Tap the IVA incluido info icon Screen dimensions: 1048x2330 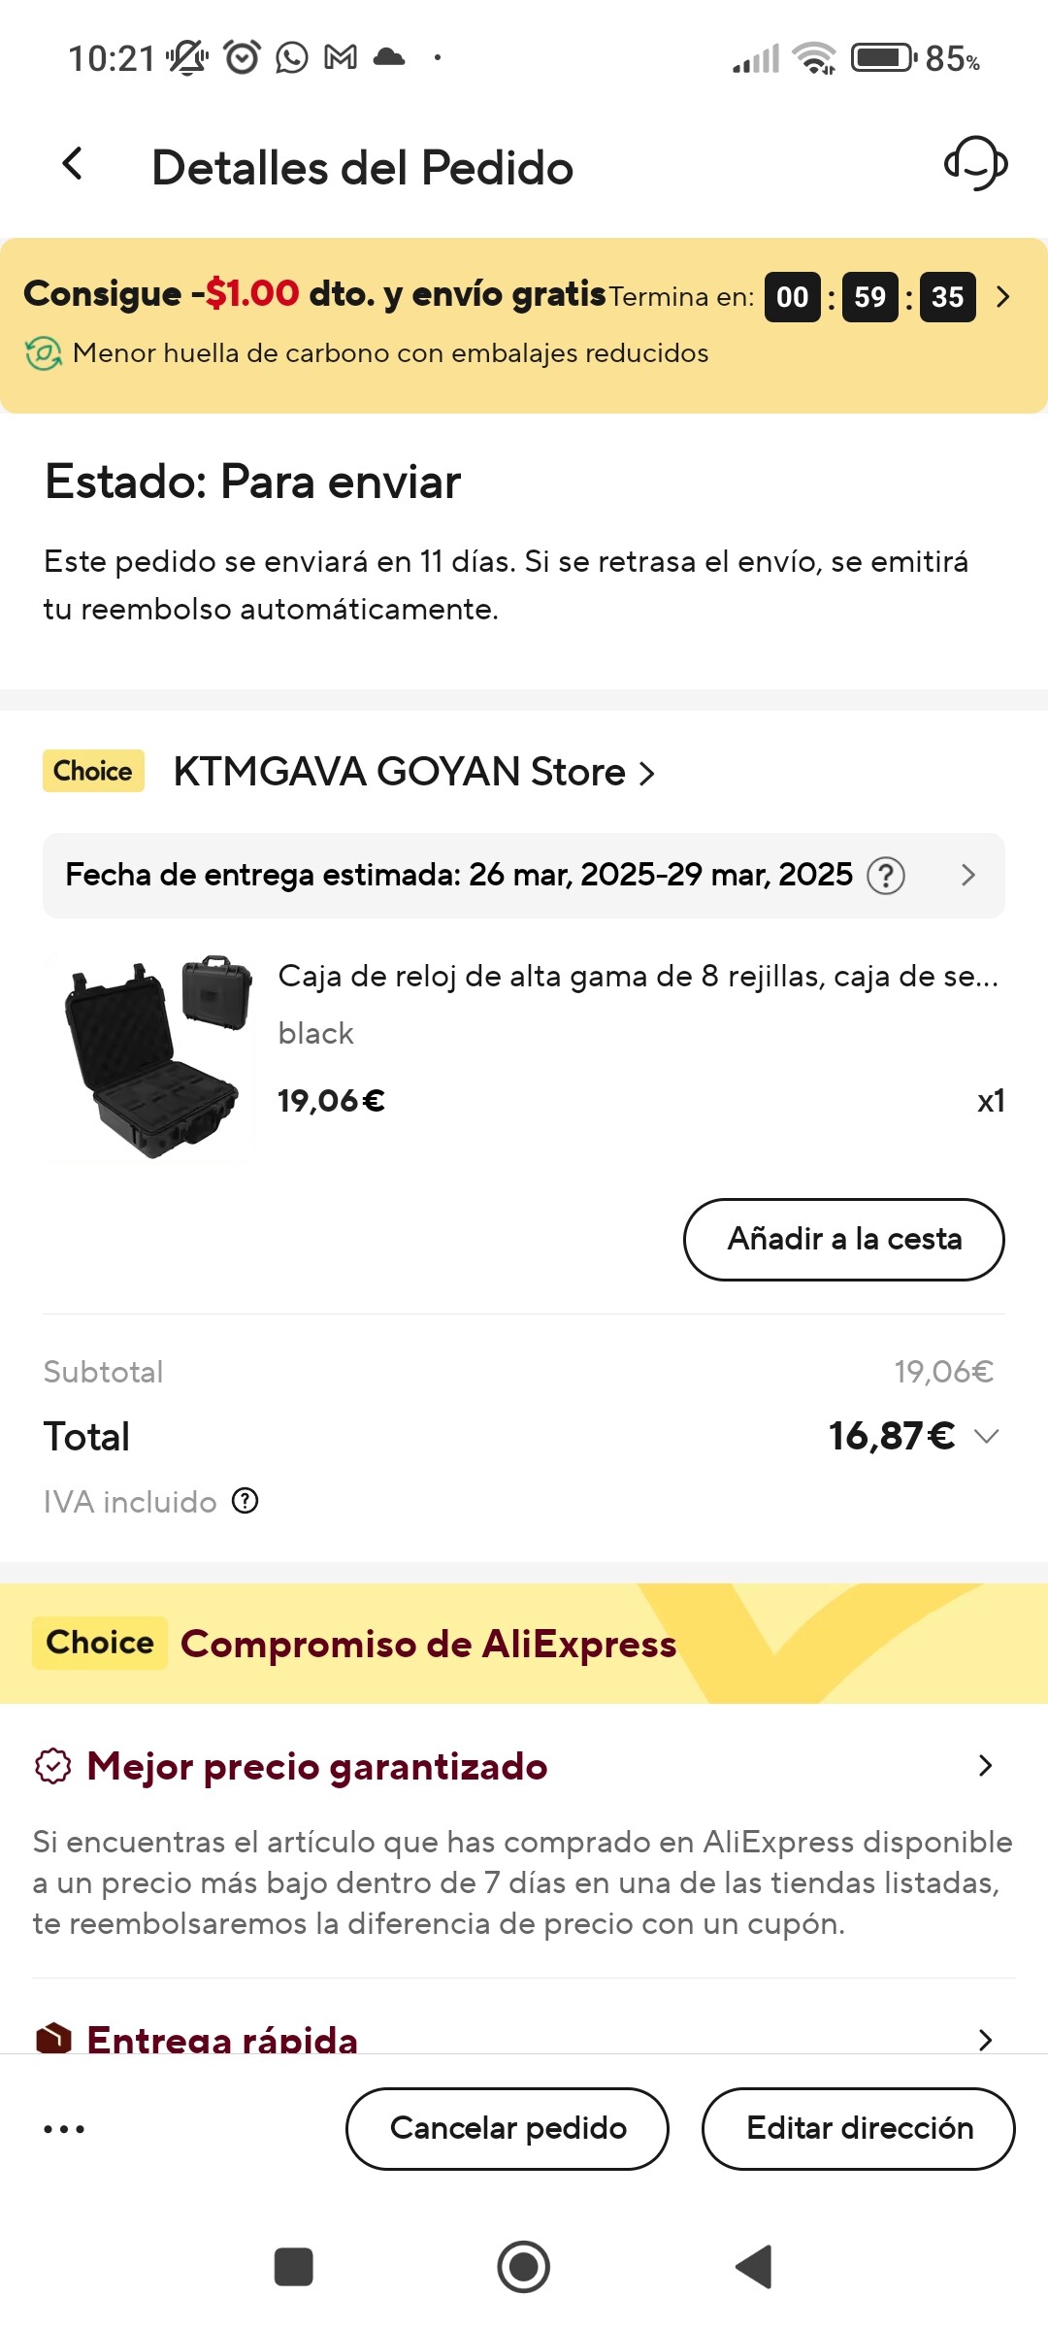tap(245, 1502)
